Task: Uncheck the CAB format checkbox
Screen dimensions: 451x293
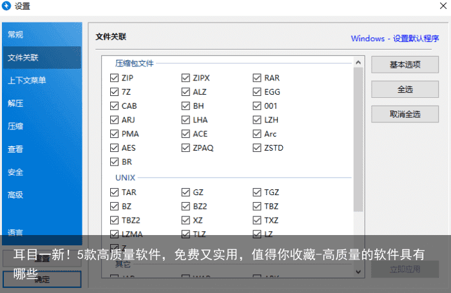Action: [115, 106]
